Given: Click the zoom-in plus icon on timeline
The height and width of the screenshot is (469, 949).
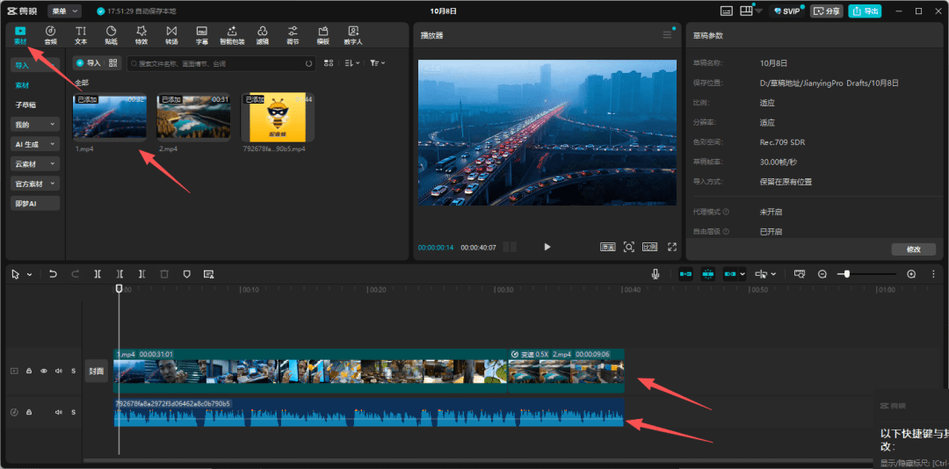Looking at the screenshot, I should coord(911,274).
